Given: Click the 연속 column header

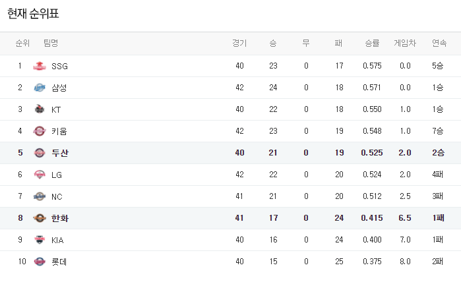Looking at the screenshot, I should click(439, 43).
